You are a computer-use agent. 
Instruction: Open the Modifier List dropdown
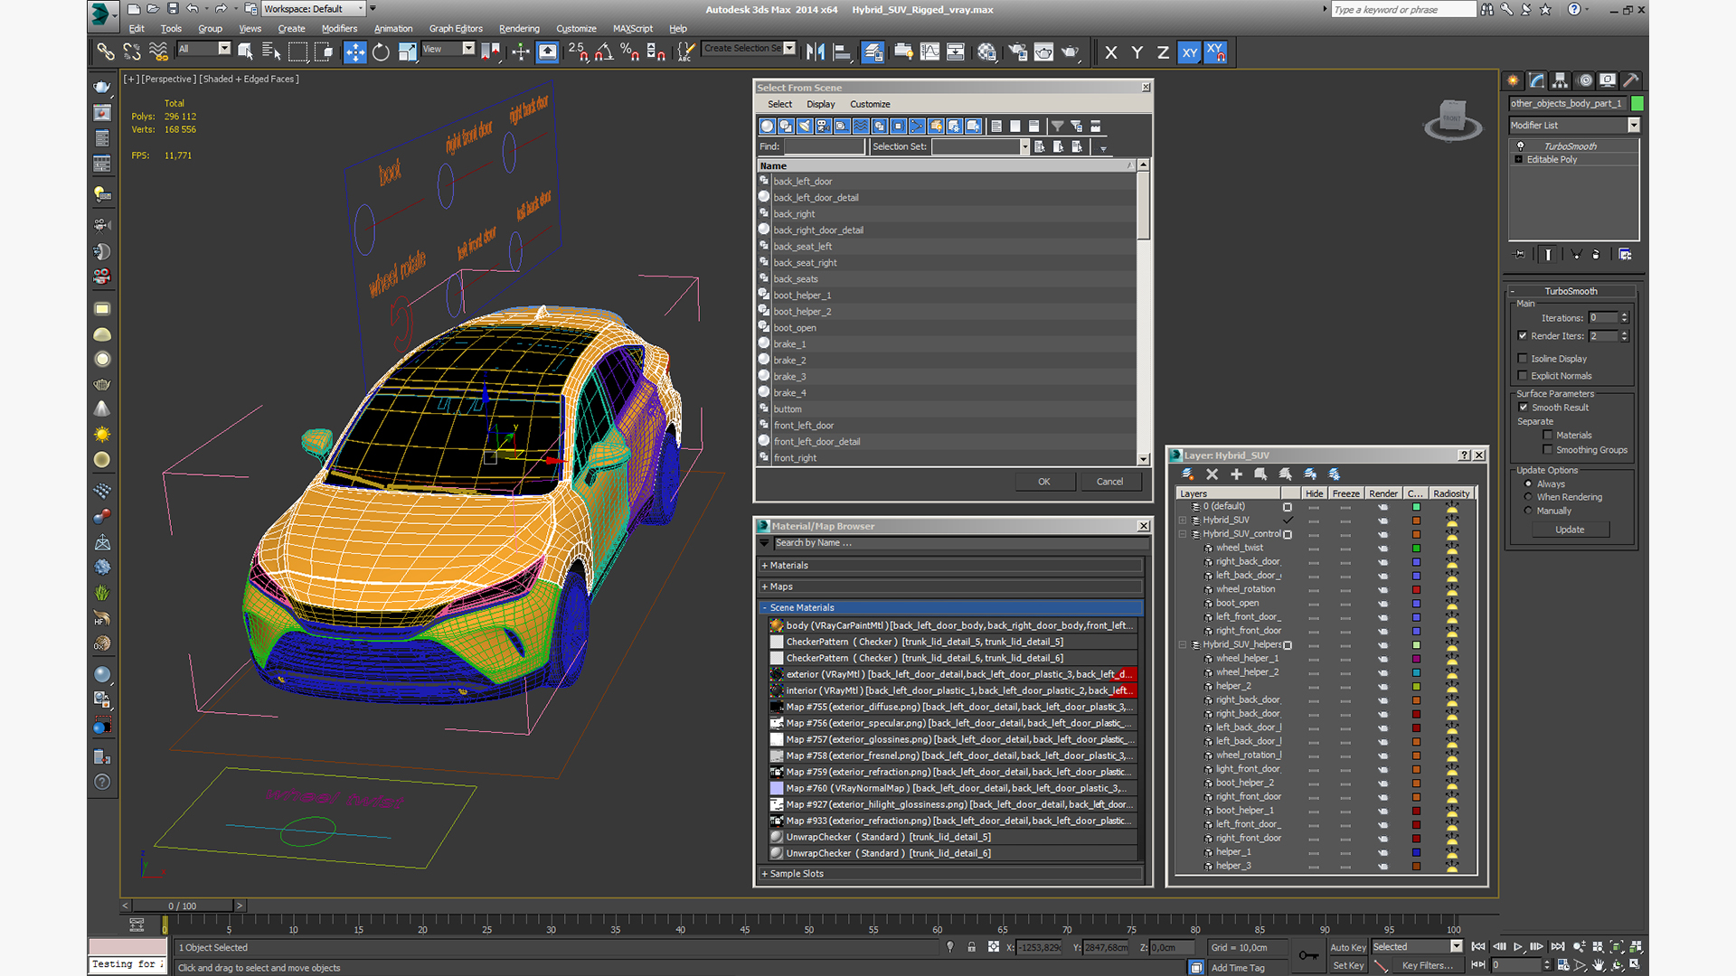[x=1633, y=126]
